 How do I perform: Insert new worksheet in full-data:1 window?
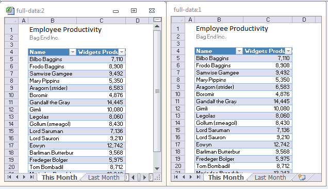pos(302,177)
